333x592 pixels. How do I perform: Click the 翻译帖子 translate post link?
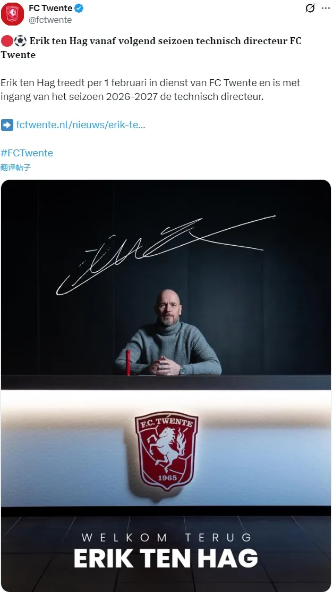(x=15, y=168)
